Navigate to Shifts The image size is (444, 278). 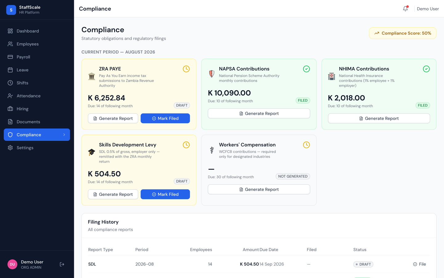(x=37, y=83)
